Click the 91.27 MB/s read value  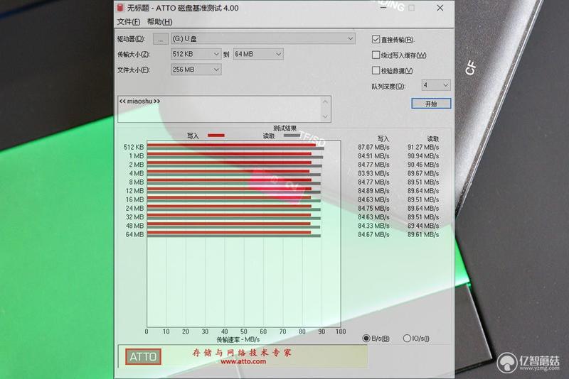tap(423, 147)
